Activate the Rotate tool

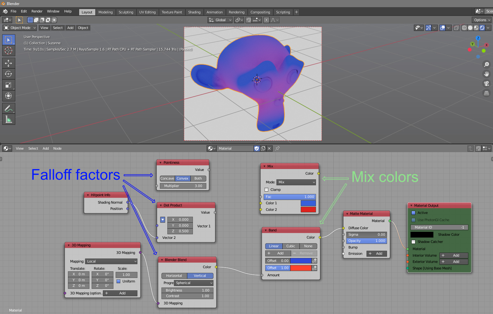point(8,74)
